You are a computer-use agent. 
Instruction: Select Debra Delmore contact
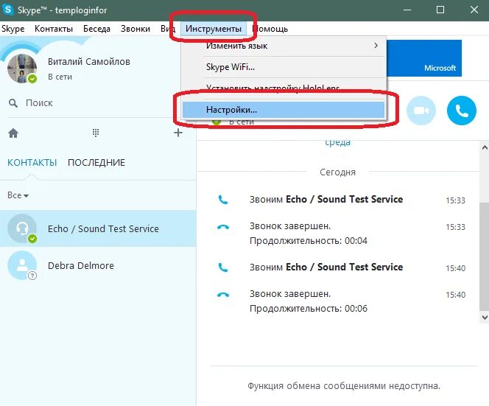click(98, 265)
